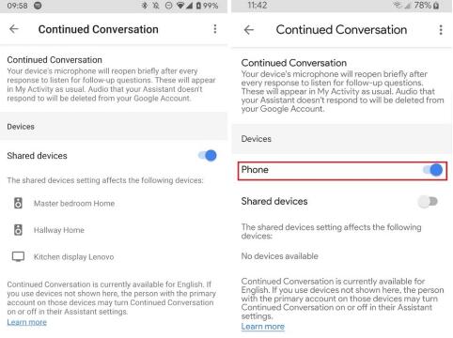453x338 pixels.
Task: Turn off the Phone toggle
Action: pos(432,170)
